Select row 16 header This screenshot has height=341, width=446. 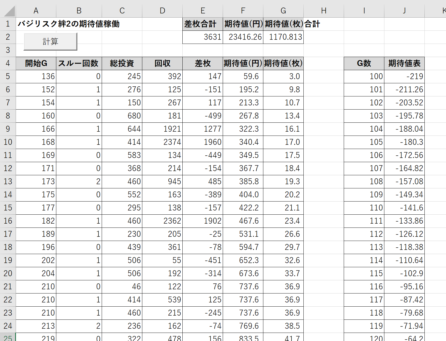tap(8, 221)
